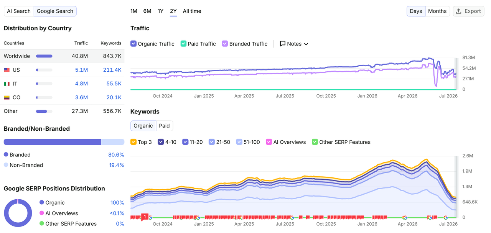
Task: Toggle the Other SERP Features checkbox
Action: point(315,142)
